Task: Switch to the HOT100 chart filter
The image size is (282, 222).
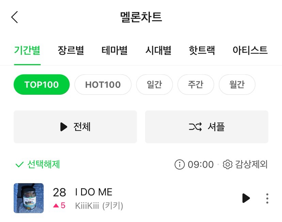Action: click(x=103, y=85)
